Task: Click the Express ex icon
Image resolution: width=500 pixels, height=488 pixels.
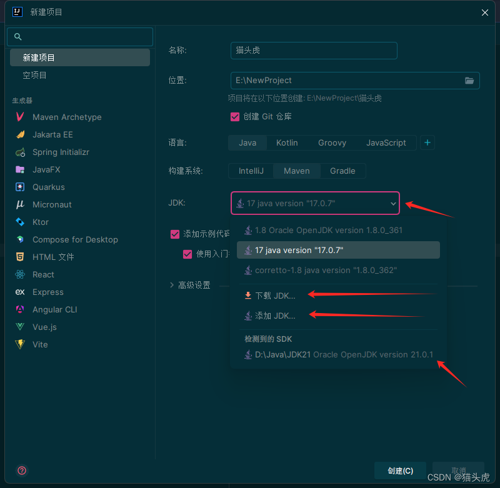Action: (x=20, y=292)
